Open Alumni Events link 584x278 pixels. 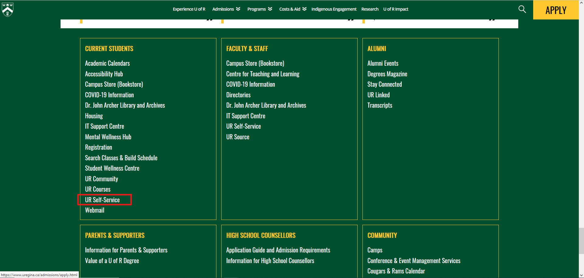coord(383,63)
